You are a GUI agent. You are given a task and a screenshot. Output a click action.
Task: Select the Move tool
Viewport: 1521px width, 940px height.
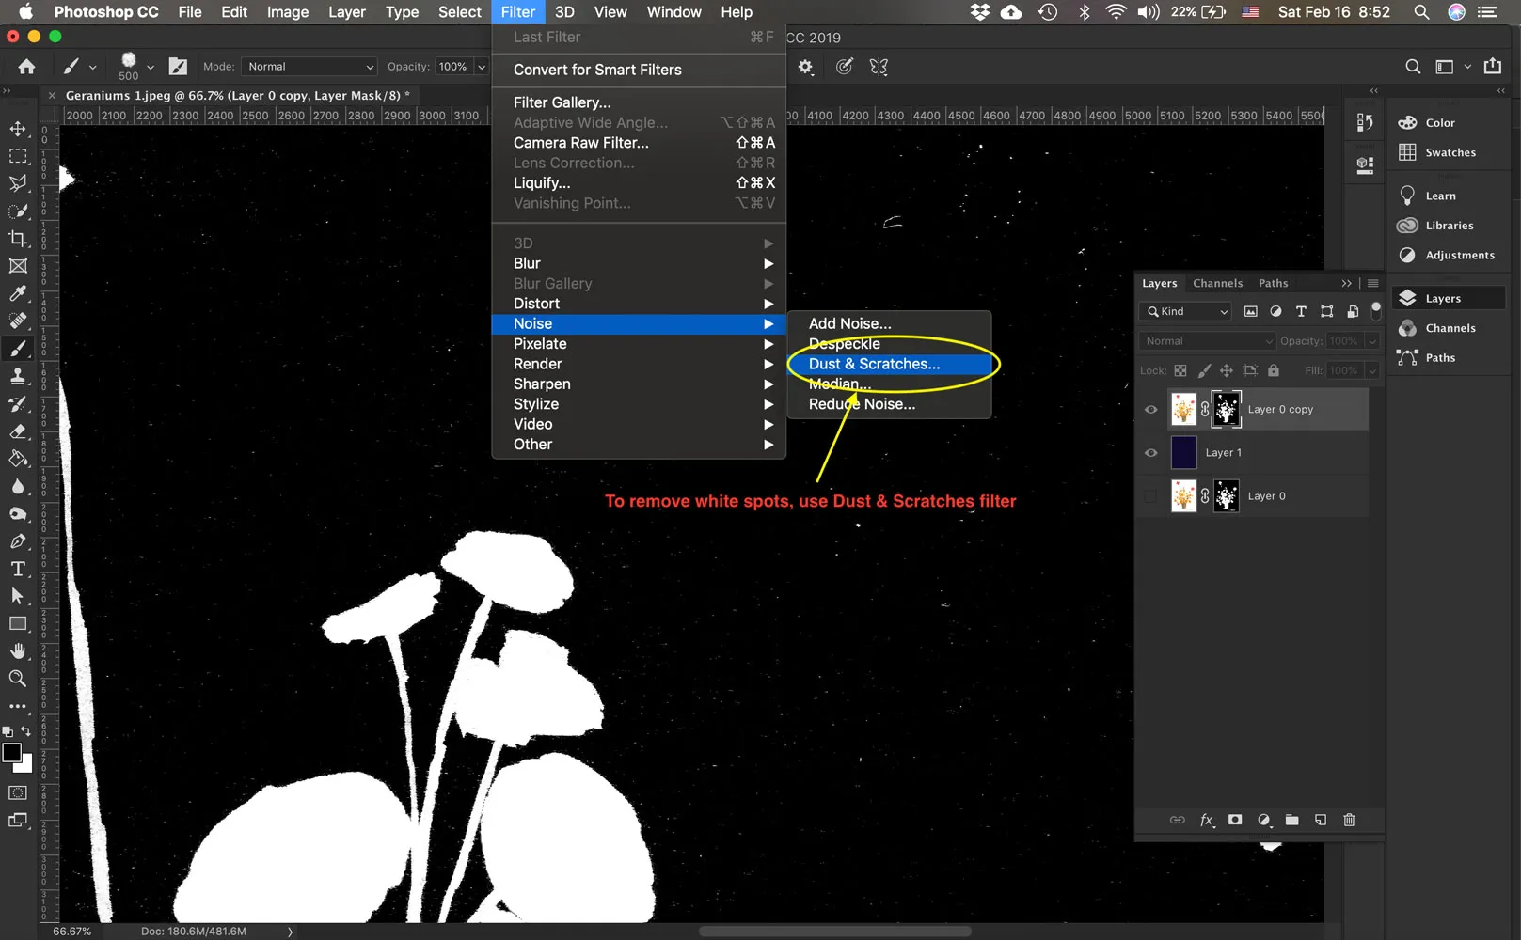click(x=18, y=129)
